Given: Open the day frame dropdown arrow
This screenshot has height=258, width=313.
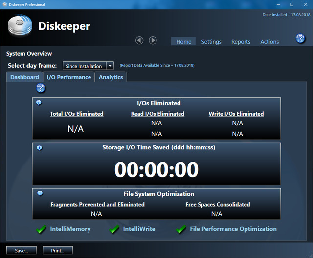Looking at the screenshot, I should pyautogui.click(x=110, y=66).
